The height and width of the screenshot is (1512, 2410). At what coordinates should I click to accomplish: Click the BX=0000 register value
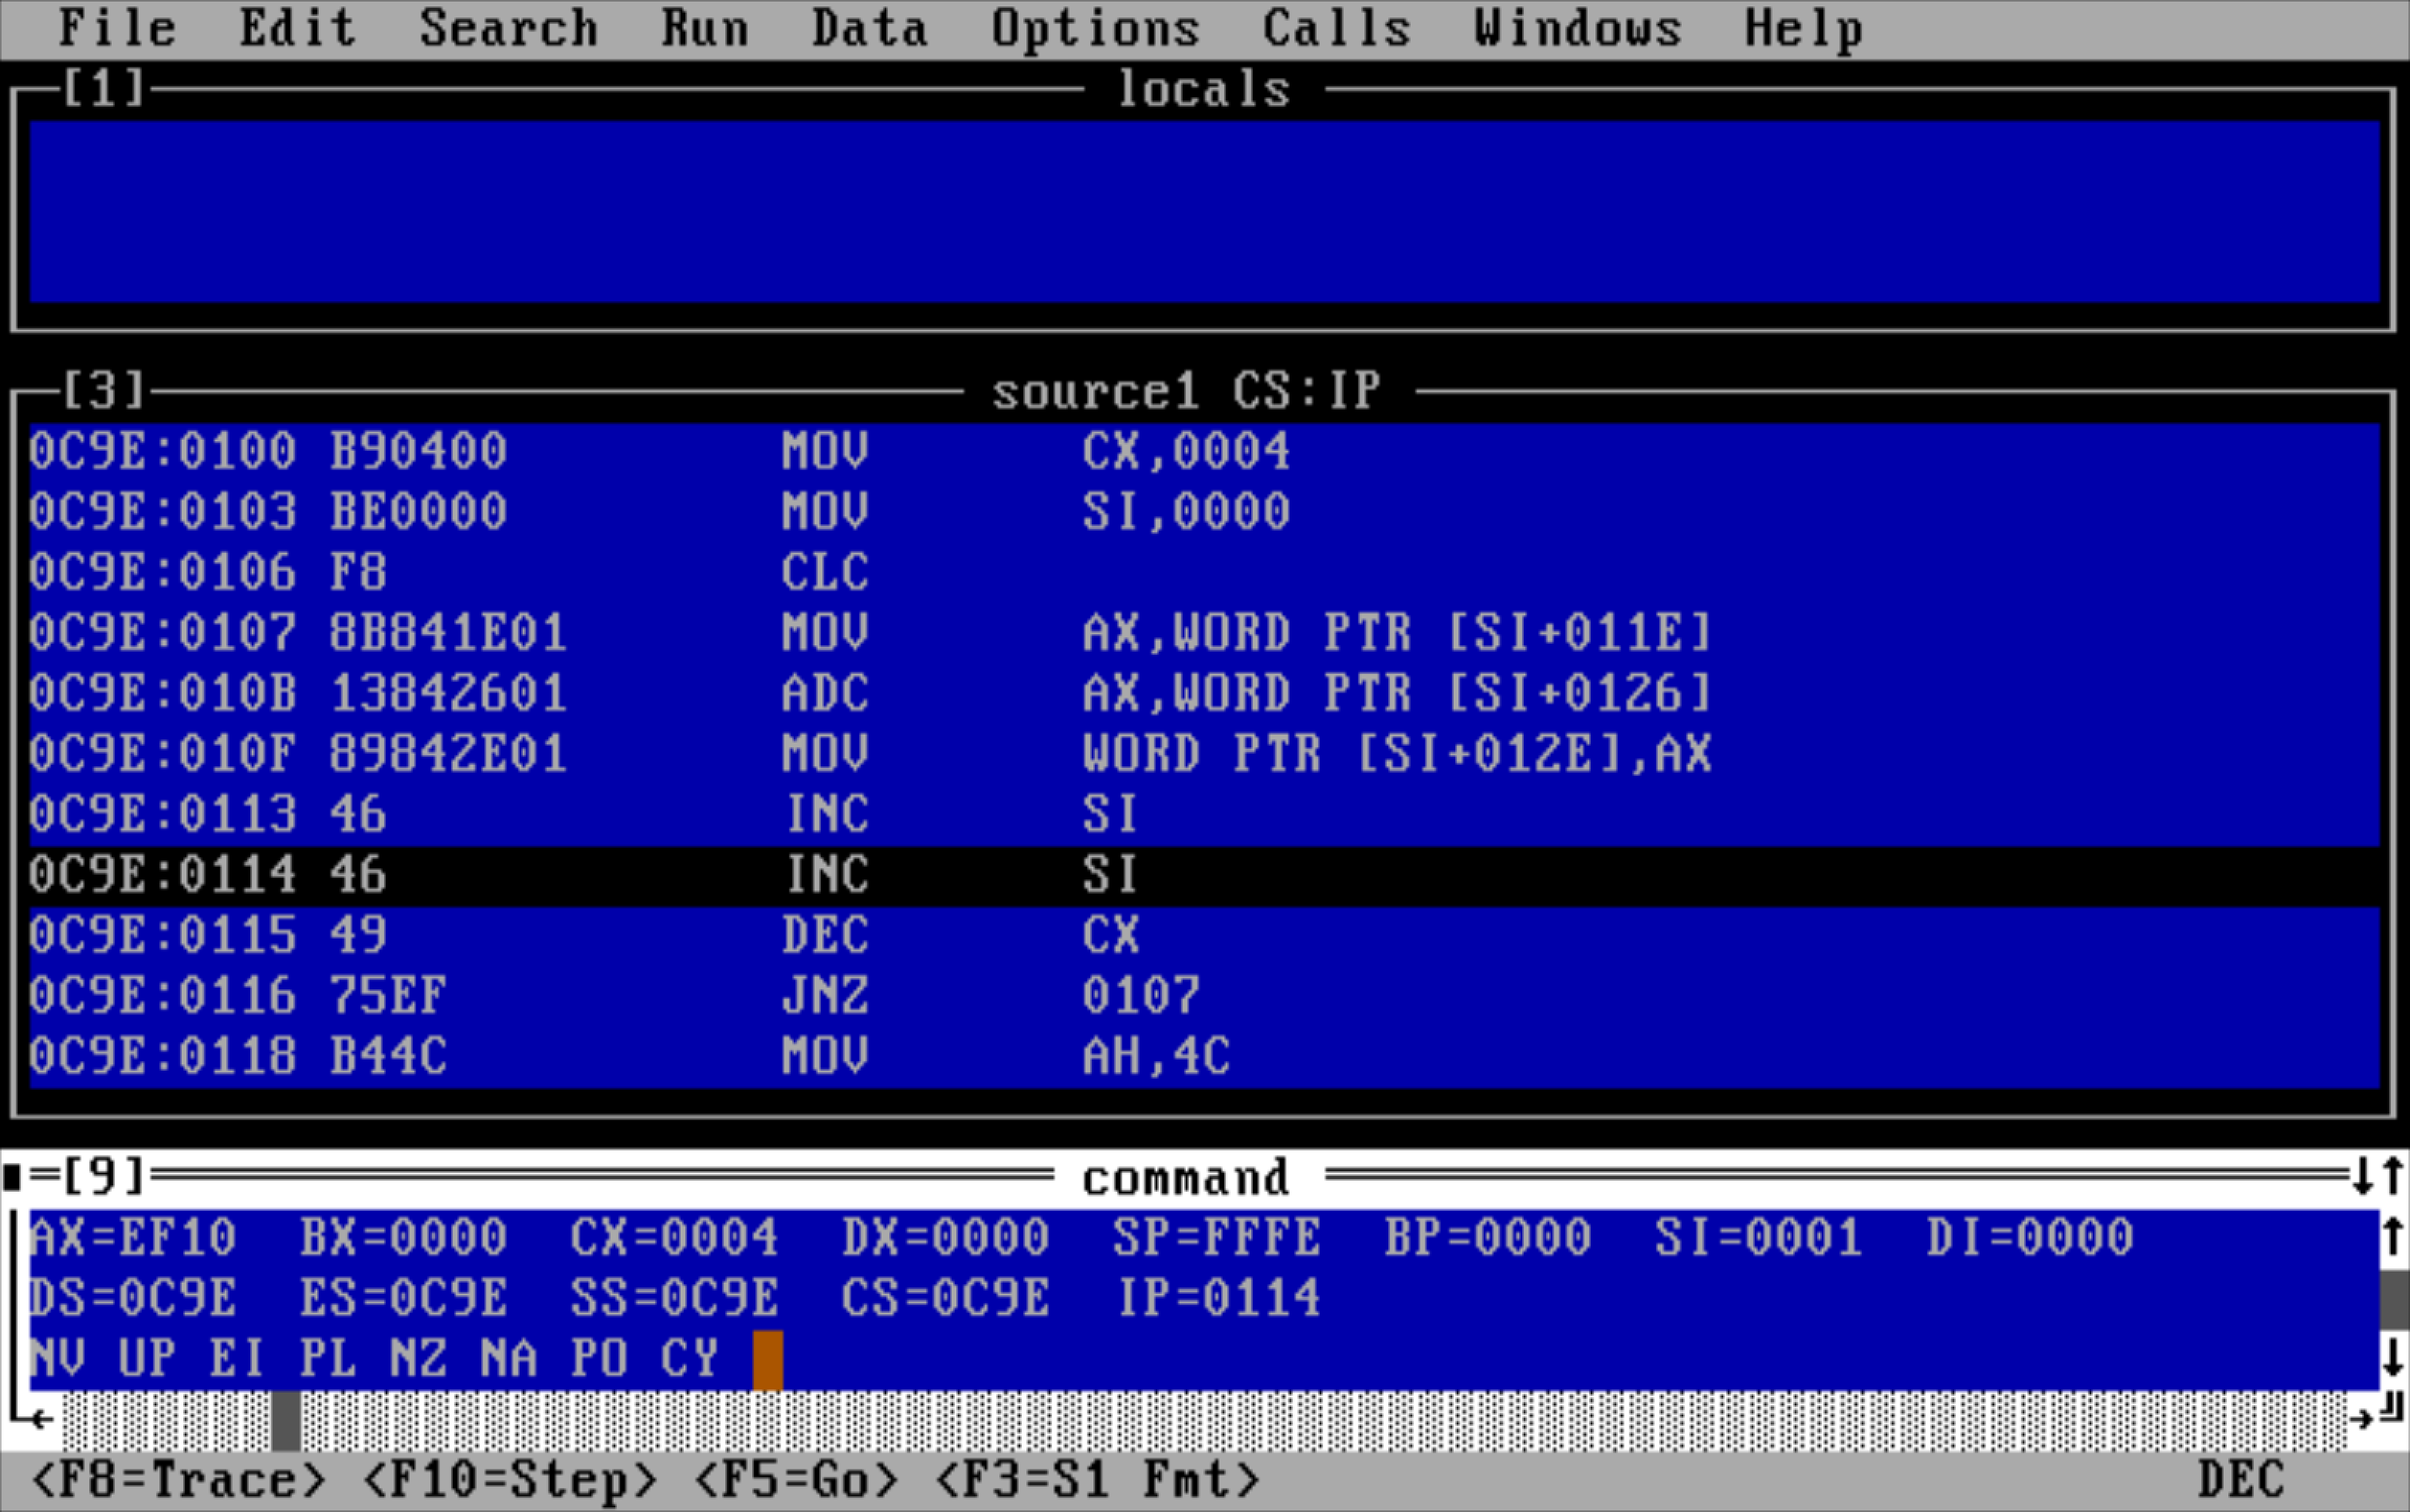coord(403,1238)
